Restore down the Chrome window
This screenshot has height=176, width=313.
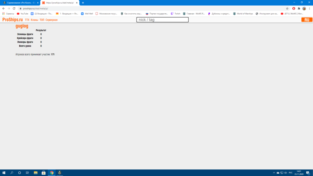pos(302,2)
